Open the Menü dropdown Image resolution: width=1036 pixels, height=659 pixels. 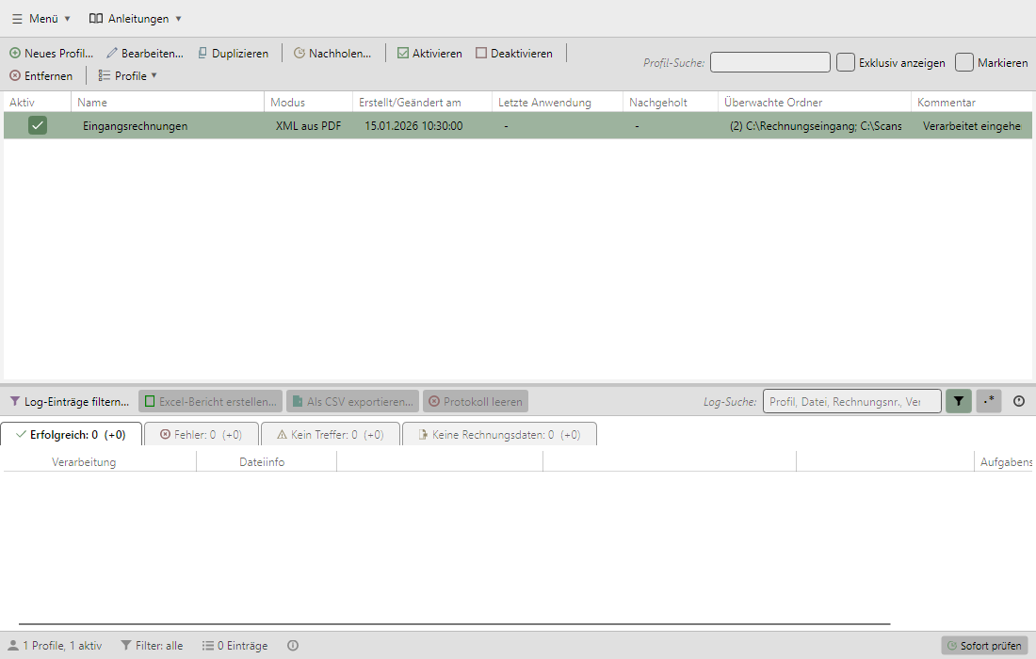[40, 19]
